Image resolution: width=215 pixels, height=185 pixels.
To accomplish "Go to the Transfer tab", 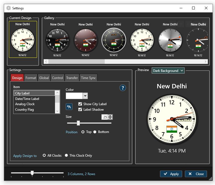I will click(72, 78).
